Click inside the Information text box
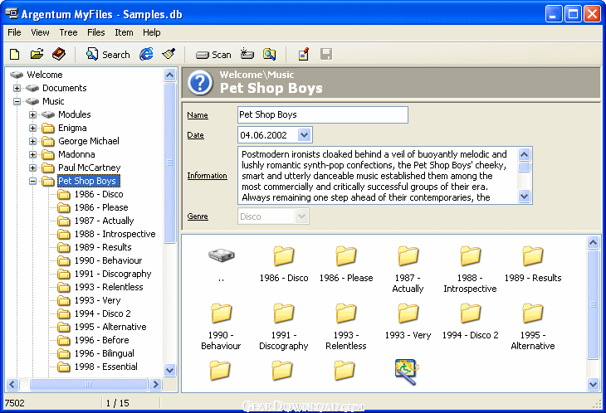The height and width of the screenshot is (413, 606). 378,176
